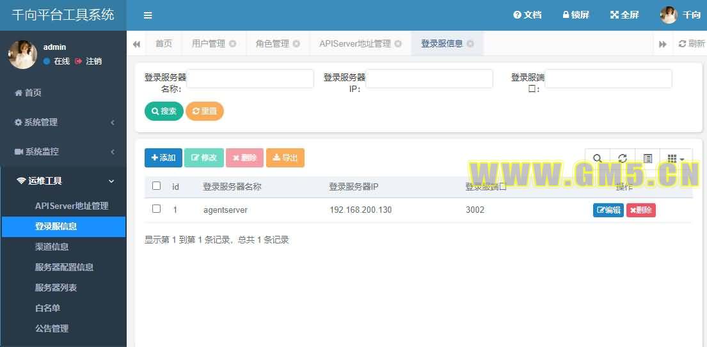Click the 登录服务器IP input field
707x347 pixels.
(429, 79)
